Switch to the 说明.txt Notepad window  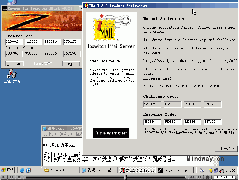pos(98,170)
